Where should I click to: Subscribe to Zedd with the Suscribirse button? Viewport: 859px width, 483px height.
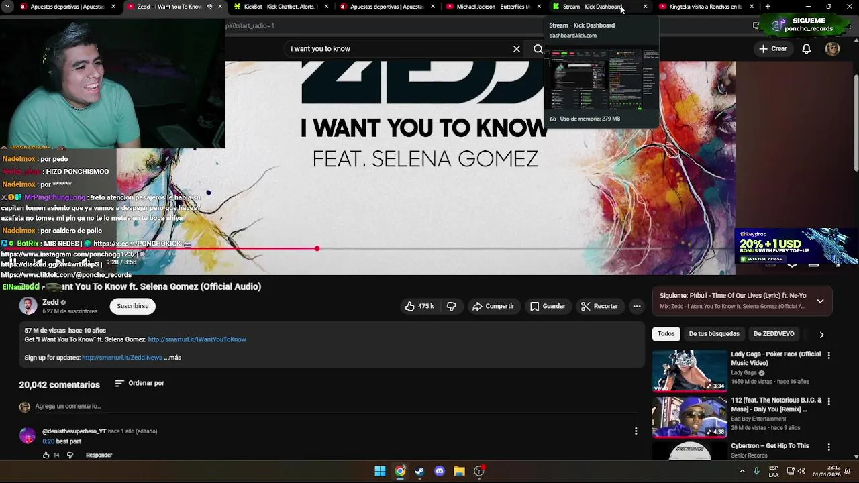(133, 306)
